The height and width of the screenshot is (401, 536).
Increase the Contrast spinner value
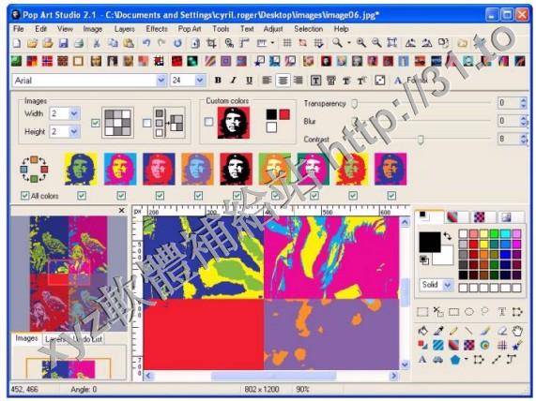(523, 136)
